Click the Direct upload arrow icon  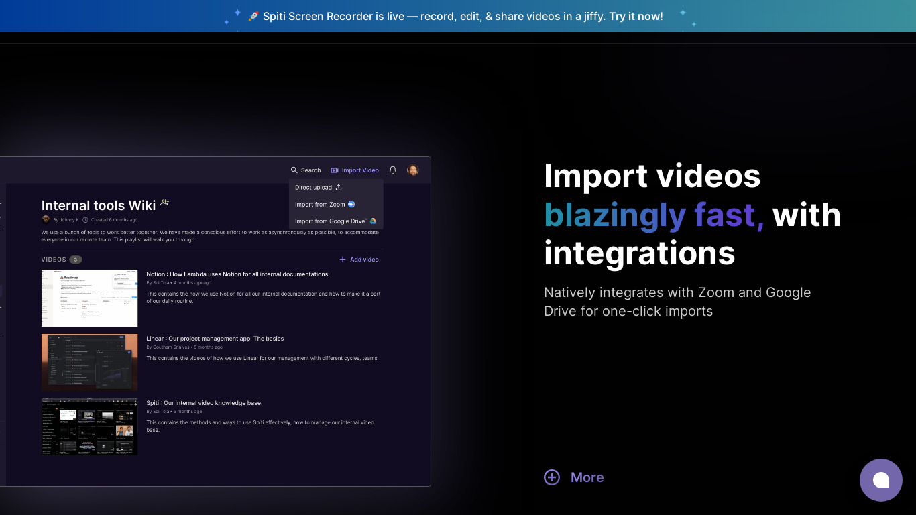[339, 188]
